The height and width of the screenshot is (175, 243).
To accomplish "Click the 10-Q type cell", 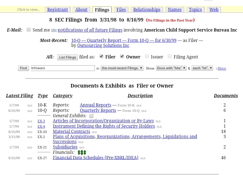I will 42,110.
